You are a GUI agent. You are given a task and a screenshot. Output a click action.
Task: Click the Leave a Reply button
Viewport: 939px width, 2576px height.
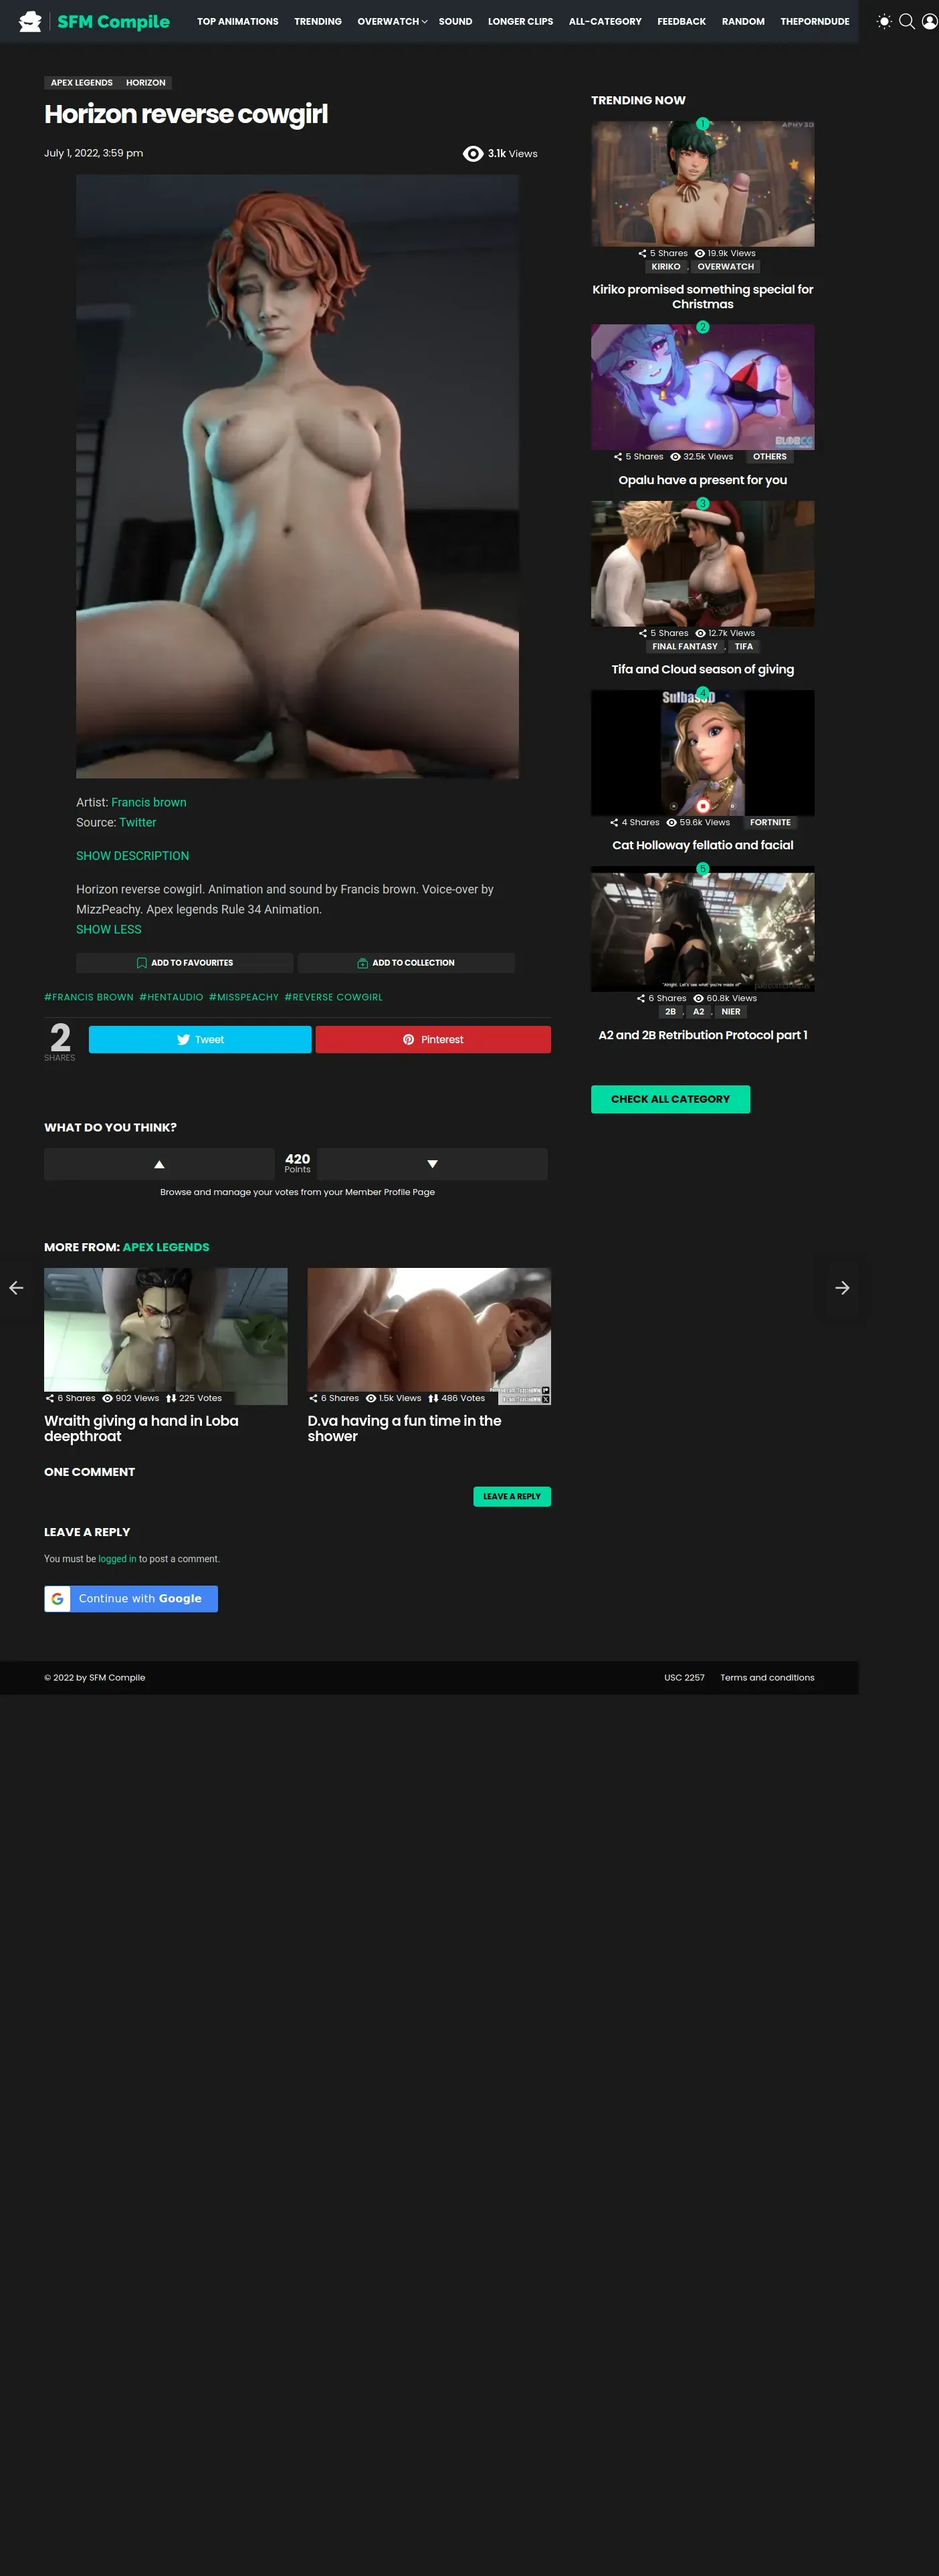[512, 1496]
